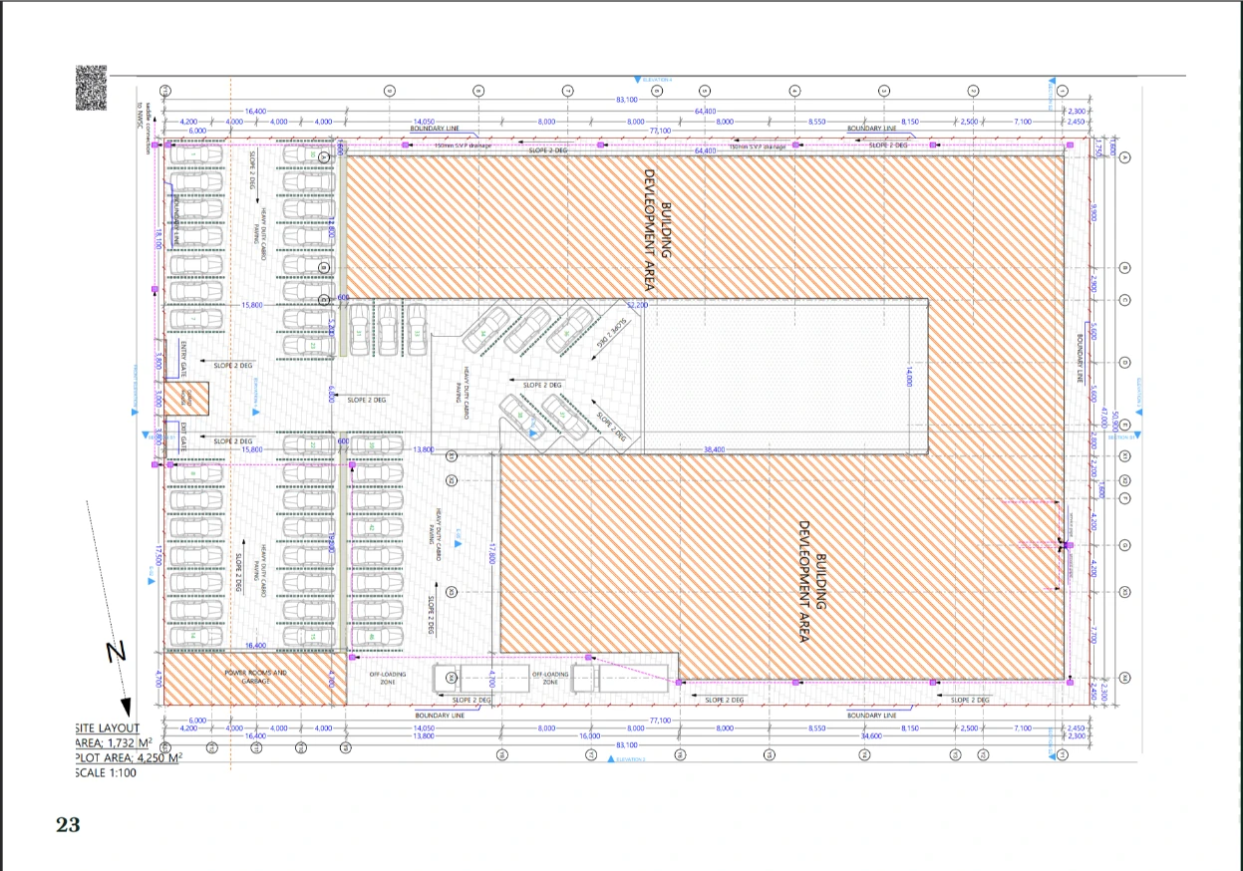Click the 14,000 courtyard dimension label
Screen dimensions: 1243x871
pyautogui.click(x=909, y=378)
